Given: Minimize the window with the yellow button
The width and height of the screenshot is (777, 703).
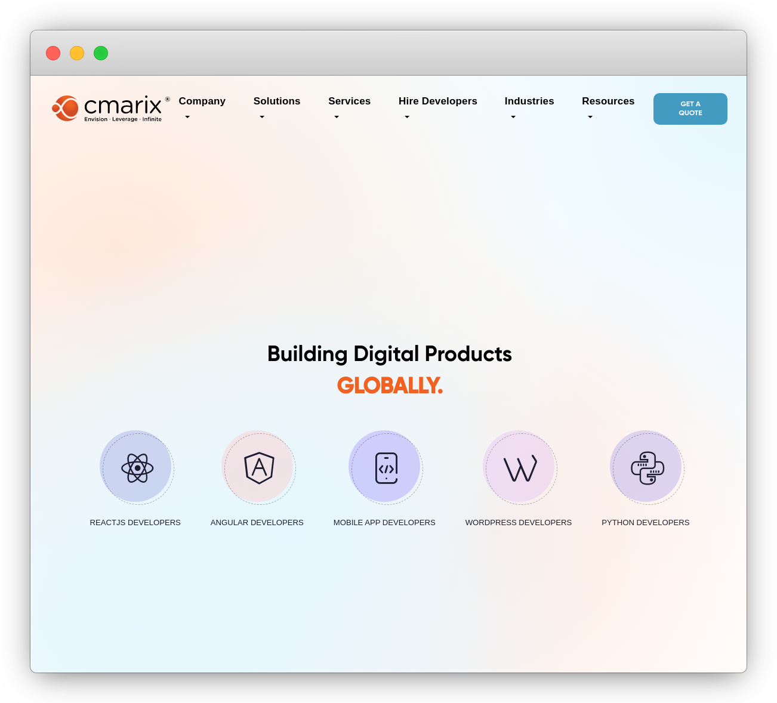Looking at the screenshot, I should click(77, 53).
